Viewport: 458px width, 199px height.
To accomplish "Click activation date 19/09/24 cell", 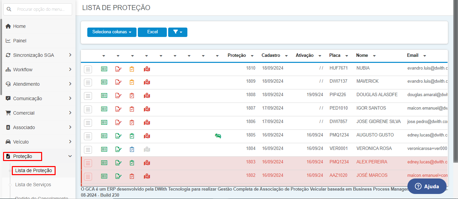I will 315,95.
